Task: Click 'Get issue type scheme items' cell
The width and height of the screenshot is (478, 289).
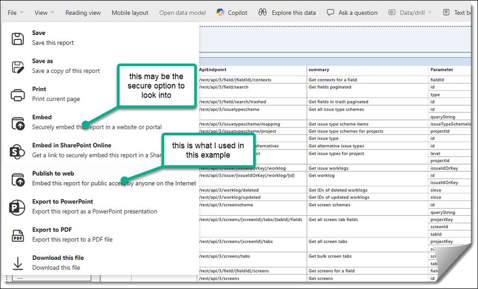Action: [x=367, y=124]
